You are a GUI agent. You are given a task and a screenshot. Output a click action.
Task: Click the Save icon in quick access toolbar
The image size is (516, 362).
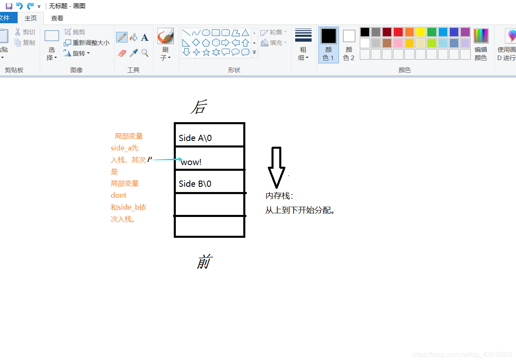coord(9,6)
